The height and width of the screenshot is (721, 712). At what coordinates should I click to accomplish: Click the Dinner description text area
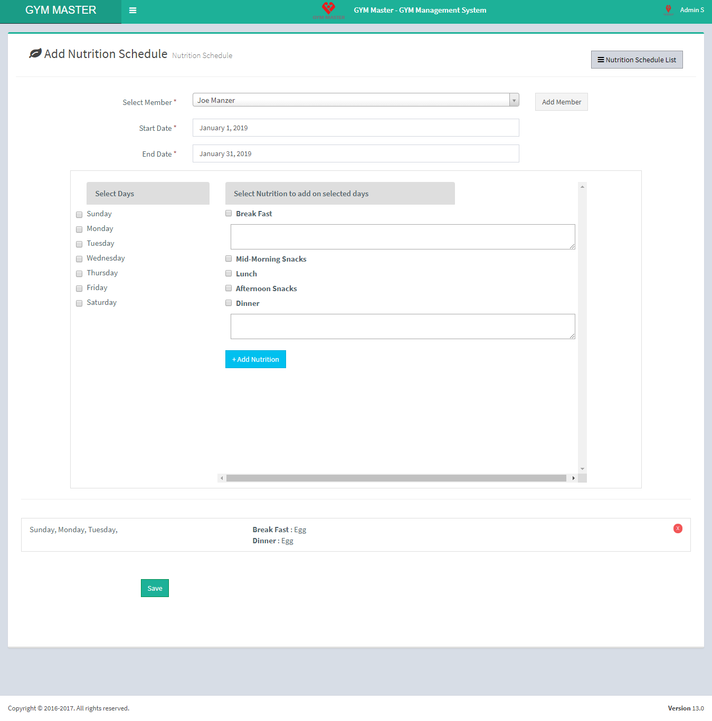point(402,326)
